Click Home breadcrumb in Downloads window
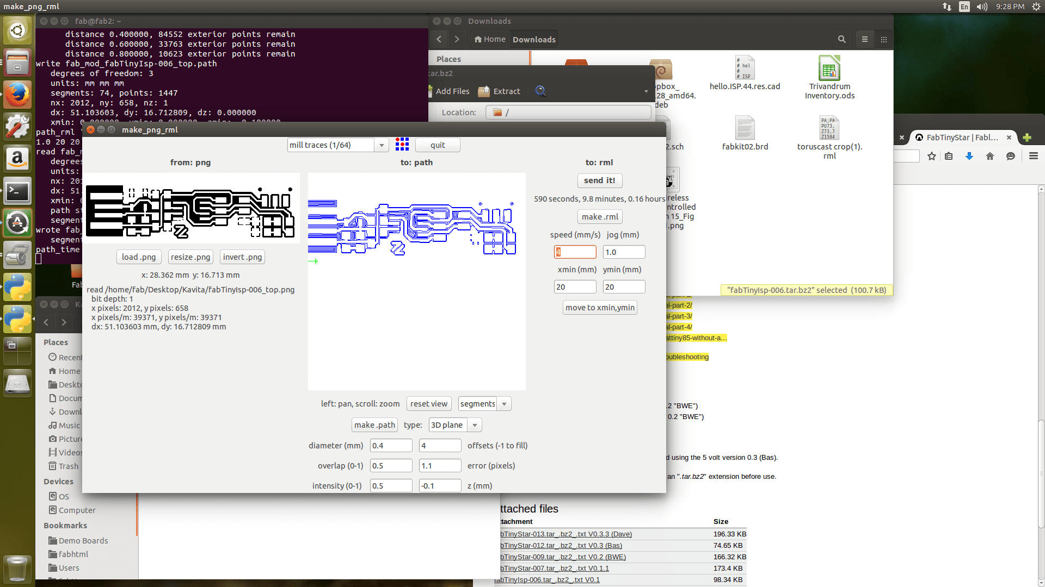 pyautogui.click(x=490, y=39)
